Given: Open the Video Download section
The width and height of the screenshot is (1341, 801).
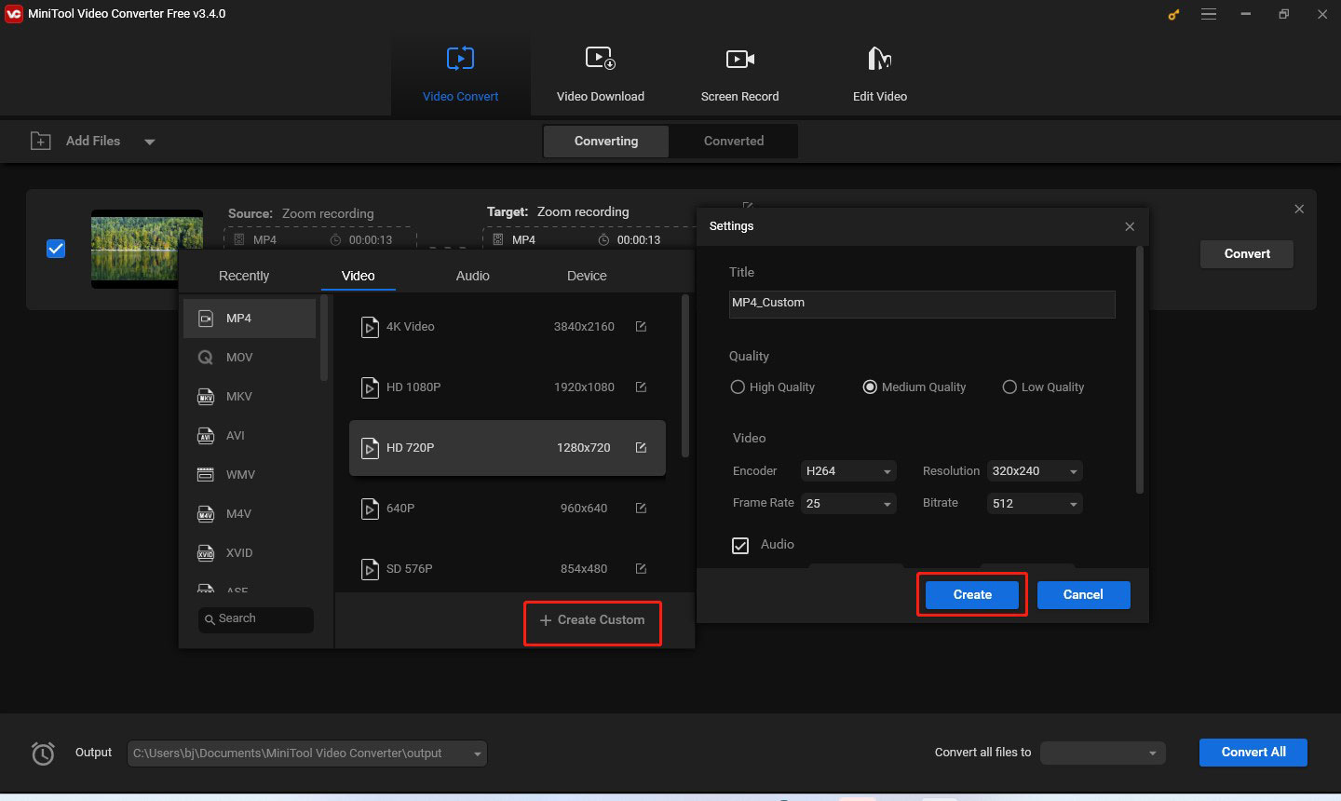Looking at the screenshot, I should tap(600, 75).
